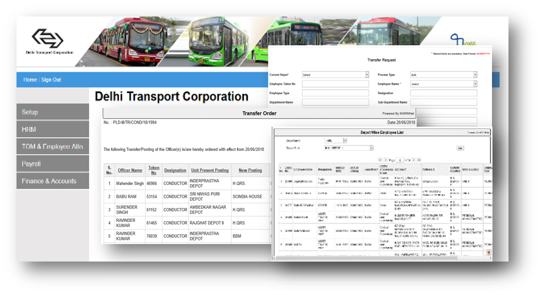542x295 pixels.
Task: Go to previous page of employee list
Action: pyautogui.click(x=386, y=160)
